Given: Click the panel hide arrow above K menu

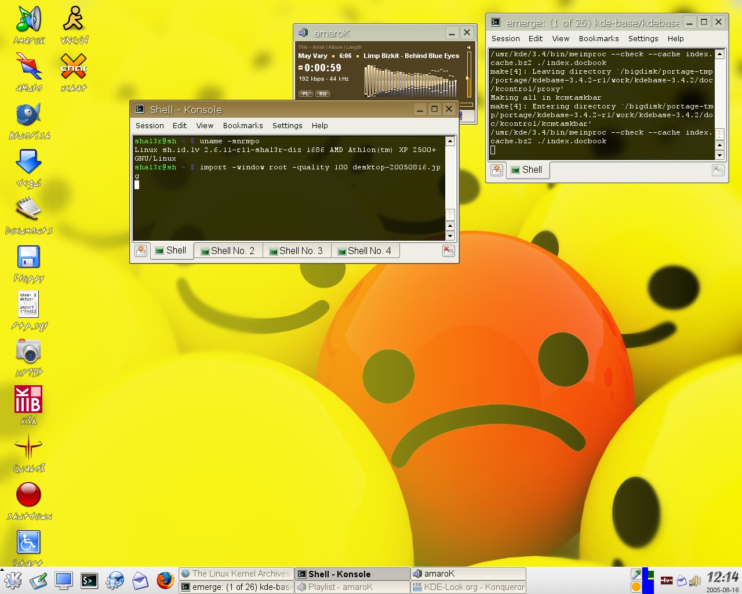Looking at the screenshot, I should (x=2, y=568).
